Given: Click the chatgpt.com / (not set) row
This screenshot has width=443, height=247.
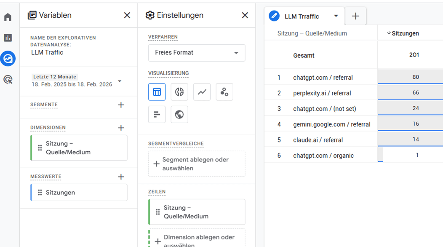Looking at the screenshot, I should 354,108.
